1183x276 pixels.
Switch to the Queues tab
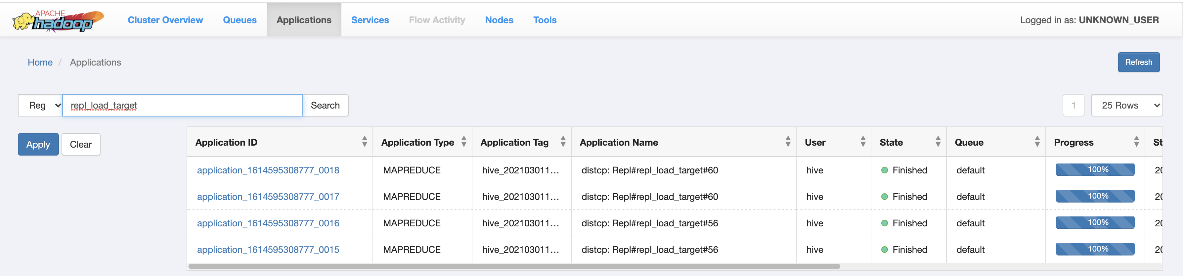click(240, 20)
